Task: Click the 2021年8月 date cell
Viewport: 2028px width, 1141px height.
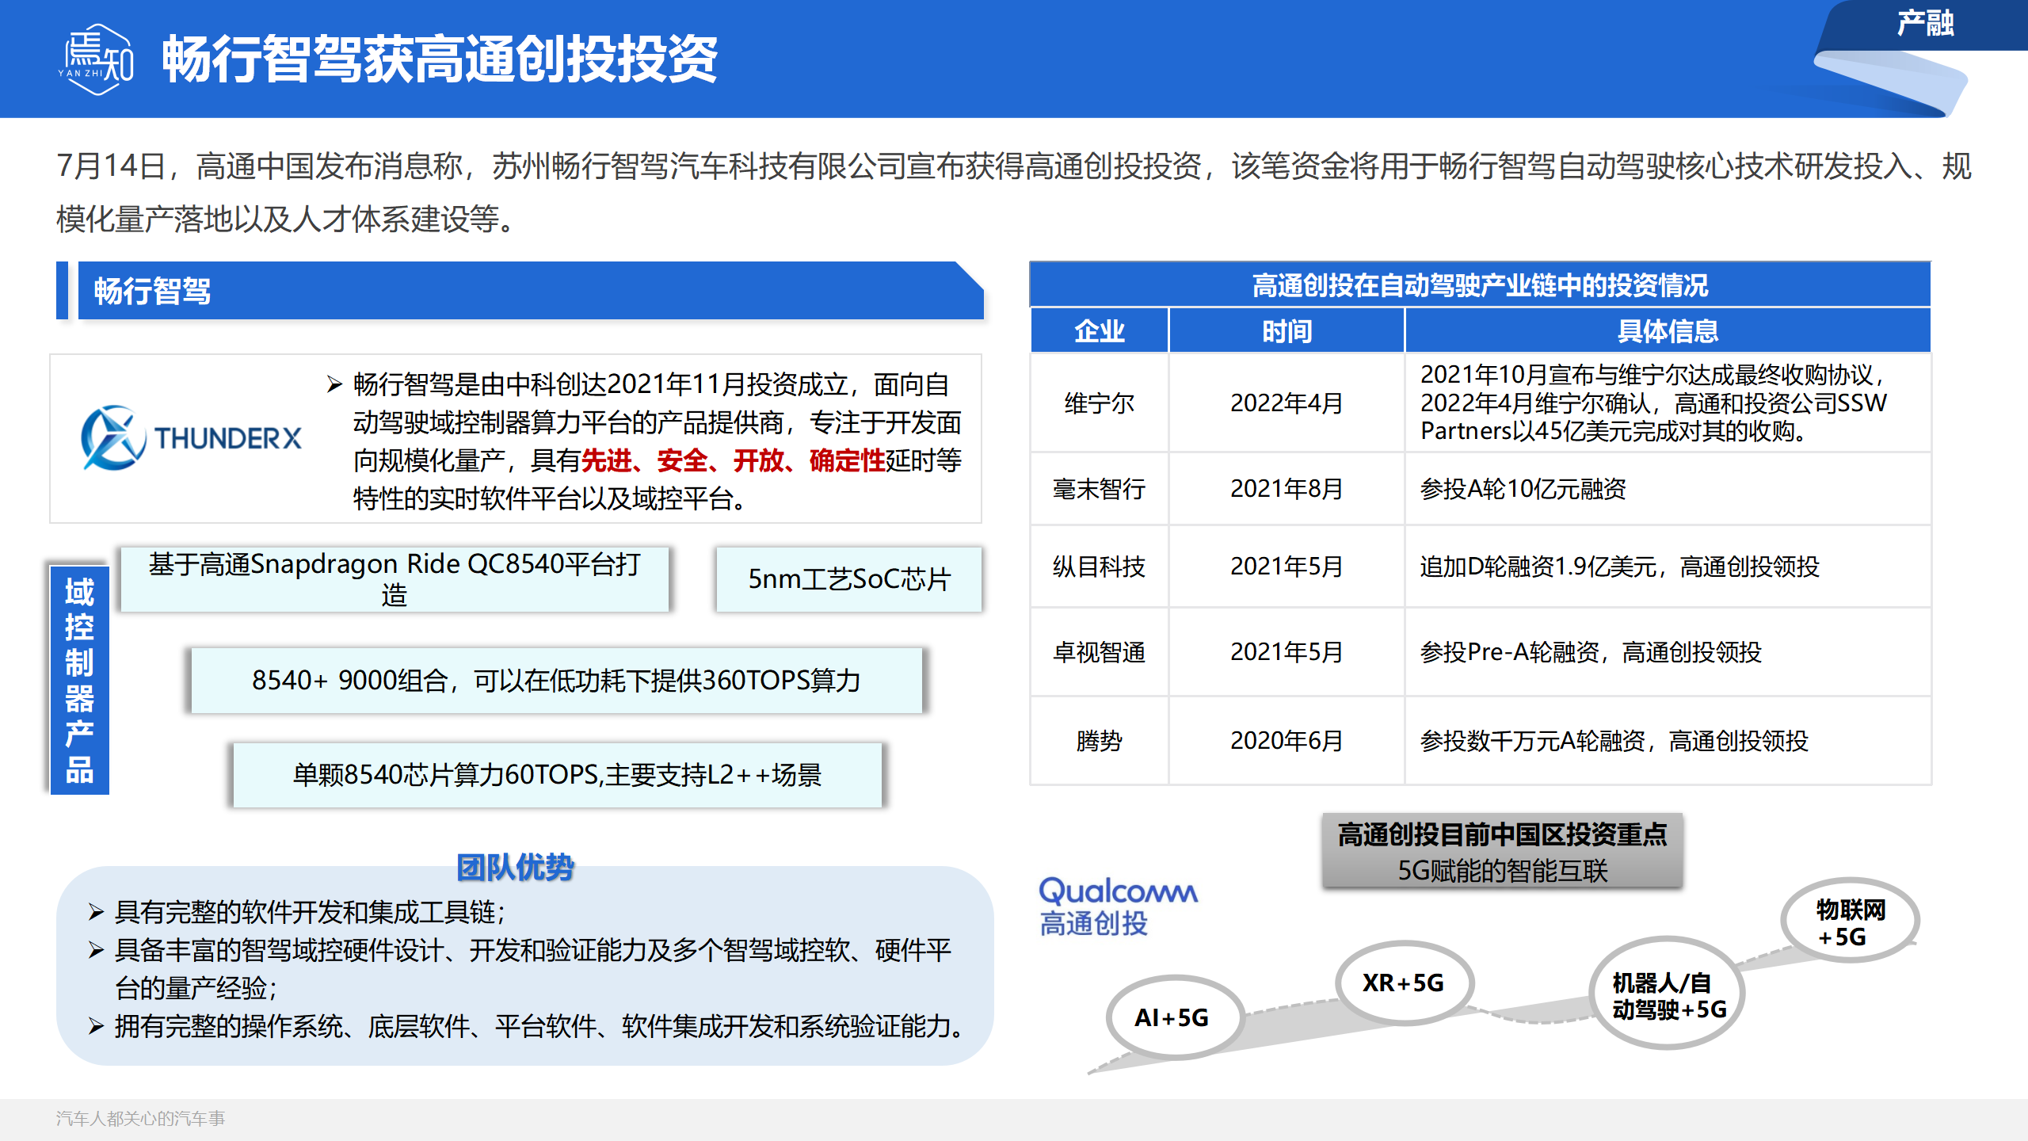Action: tap(1287, 489)
